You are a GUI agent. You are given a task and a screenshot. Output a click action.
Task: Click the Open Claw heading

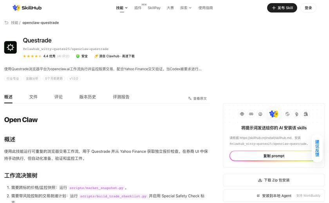click(21, 119)
